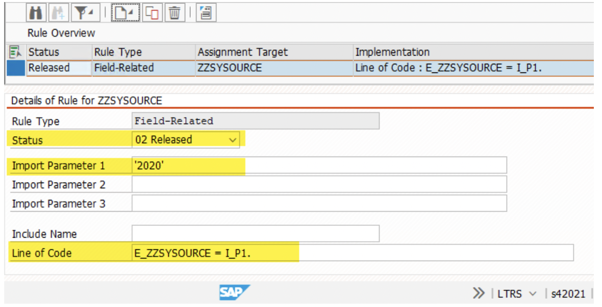602x307 pixels.
Task: Click the Line of Code input field
Action: coord(353,253)
